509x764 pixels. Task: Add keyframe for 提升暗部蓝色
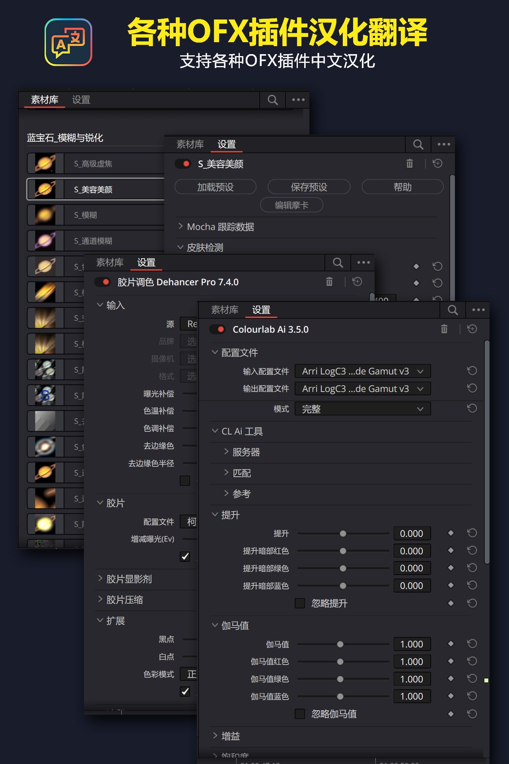[451, 585]
